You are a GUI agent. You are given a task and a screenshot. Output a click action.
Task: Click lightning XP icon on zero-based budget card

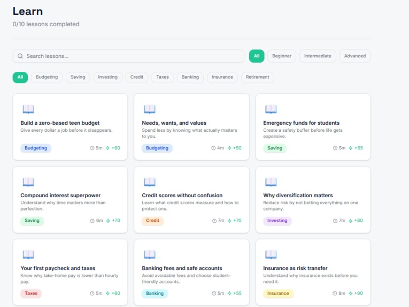tap(107, 148)
